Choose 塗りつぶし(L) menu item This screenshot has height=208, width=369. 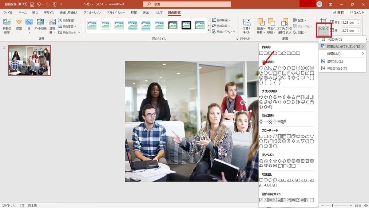click(342, 61)
